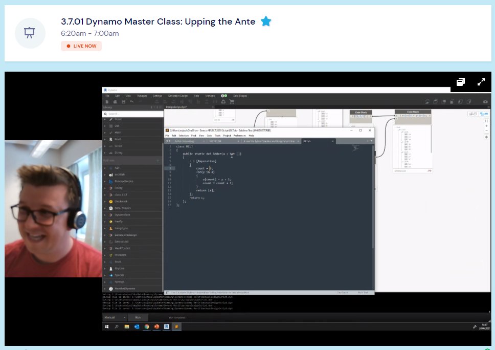Click the Run button in Dynamo
This screenshot has height=350, width=495.
tap(138, 317)
